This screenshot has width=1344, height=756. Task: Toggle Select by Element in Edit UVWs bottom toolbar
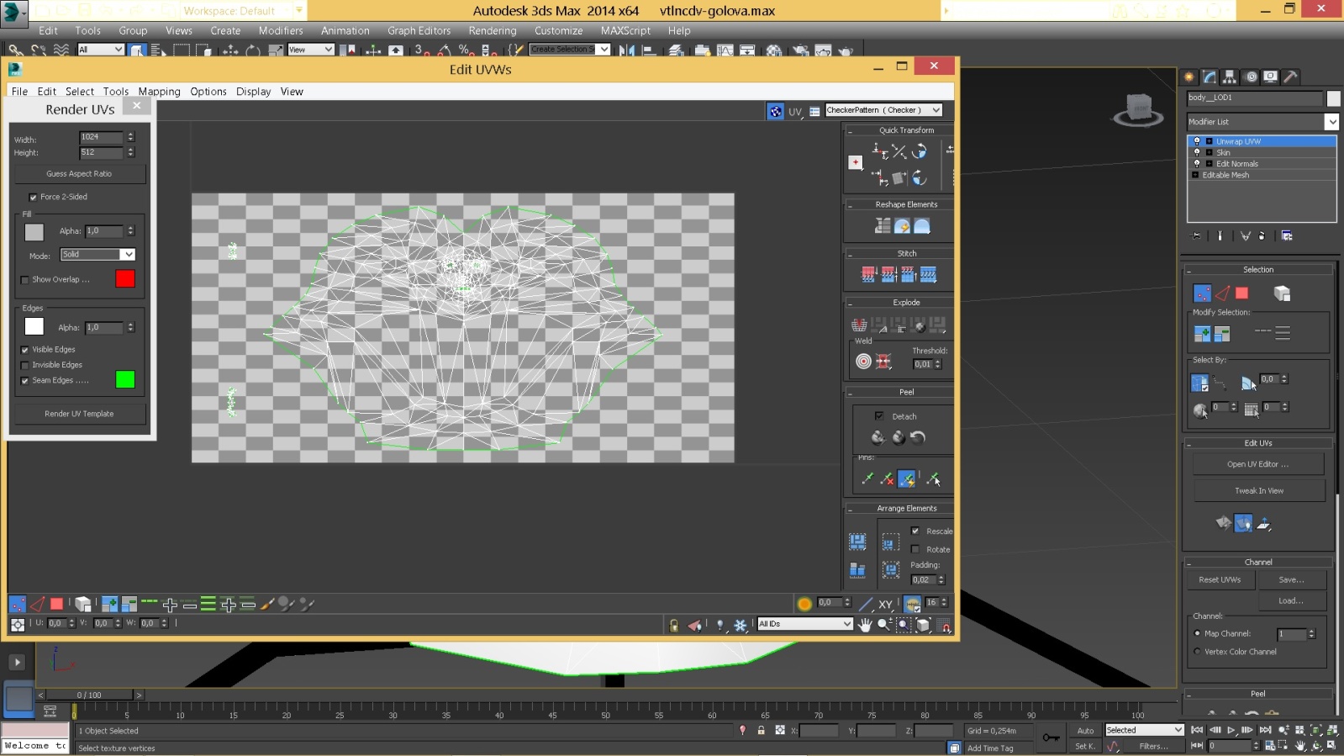coord(82,604)
